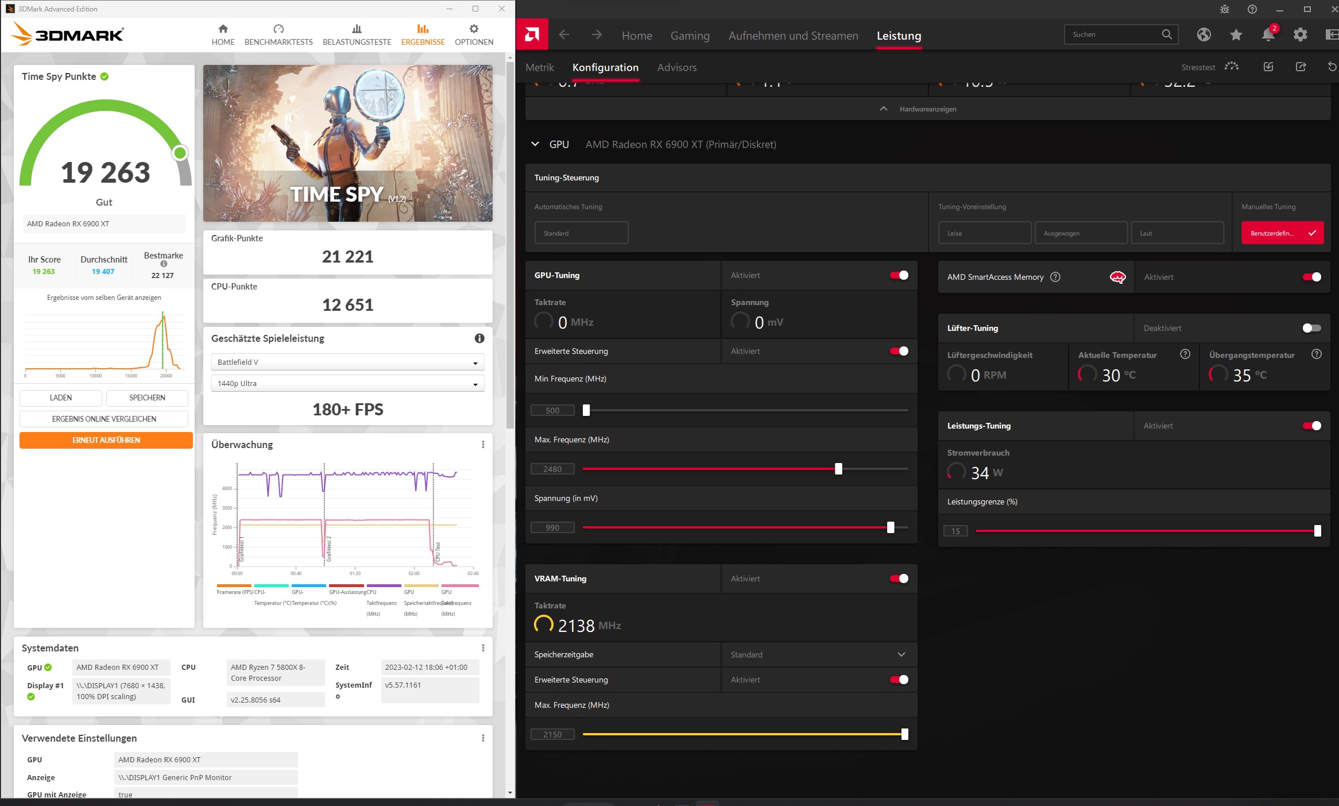This screenshot has height=806, width=1339.
Task: Open Überwachung three-dot options menu
Action: click(x=483, y=445)
